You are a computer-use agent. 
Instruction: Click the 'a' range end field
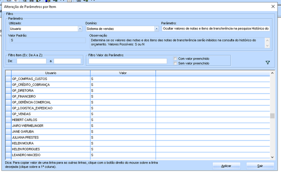pos(67,61)
